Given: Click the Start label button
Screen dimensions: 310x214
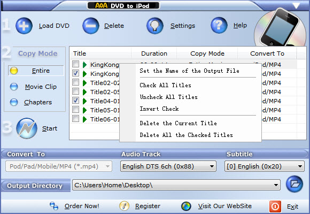Looking at the screenshot, I should click(50, 128).
